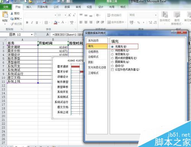Align cell text left
This screenshot has height=147, width=191.
[x=81, y=22]
